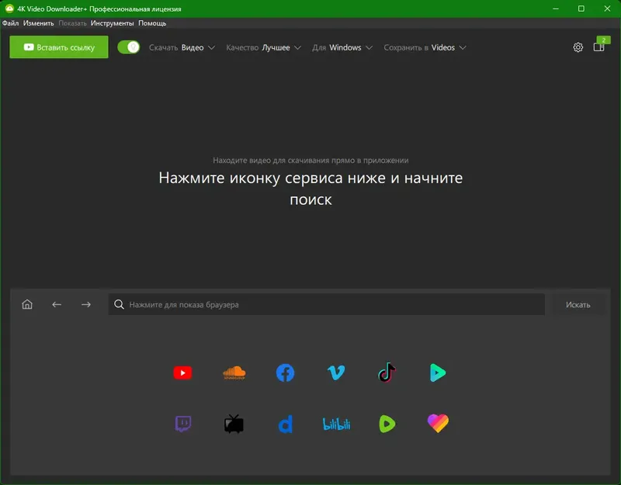Open the downloads panel with badge 2
This screenshot has height=485, width=621.
tap(599, 47)
